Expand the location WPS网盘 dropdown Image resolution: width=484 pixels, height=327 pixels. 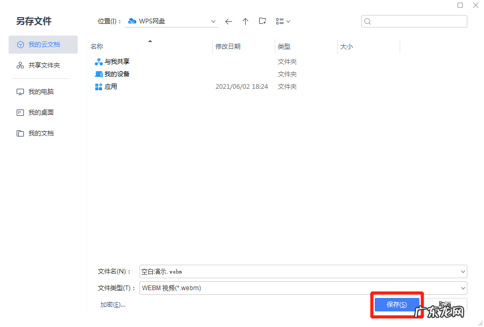[x=213, y=21]
